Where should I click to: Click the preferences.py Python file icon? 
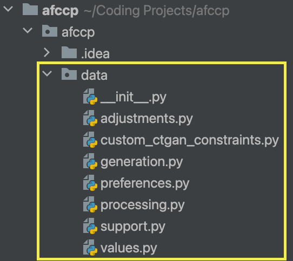[90, 183]
